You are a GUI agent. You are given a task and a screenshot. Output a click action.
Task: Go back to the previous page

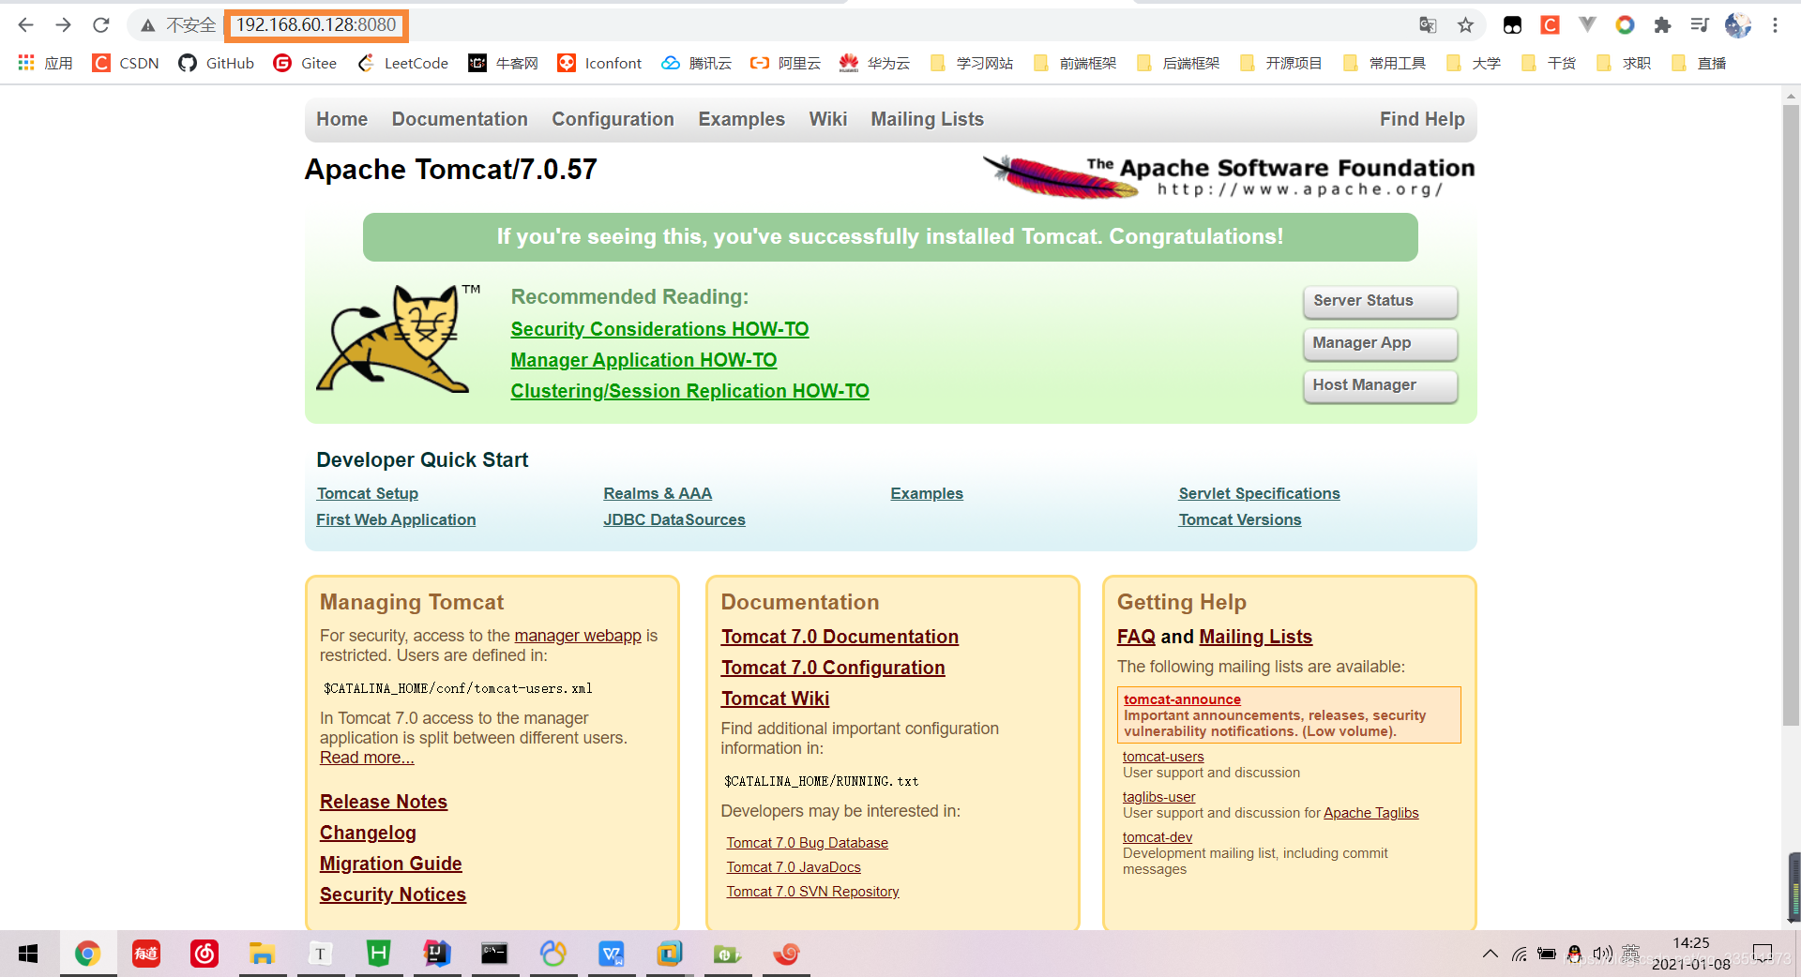coord(25,25)
